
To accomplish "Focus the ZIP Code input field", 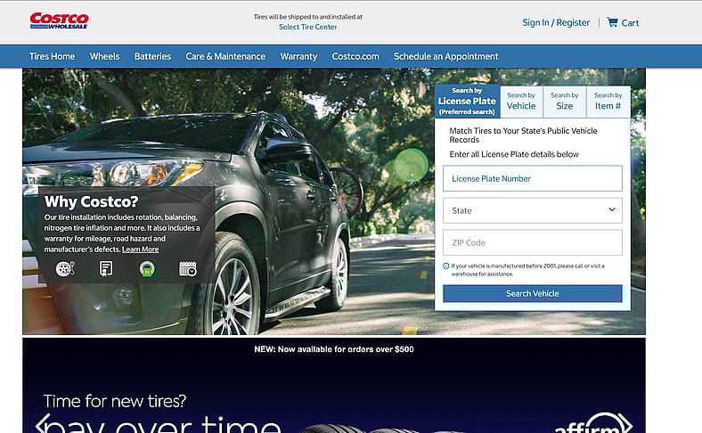I will 533,242.
